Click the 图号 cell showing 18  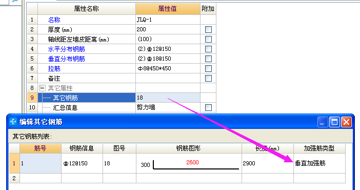tap(119, 163)
